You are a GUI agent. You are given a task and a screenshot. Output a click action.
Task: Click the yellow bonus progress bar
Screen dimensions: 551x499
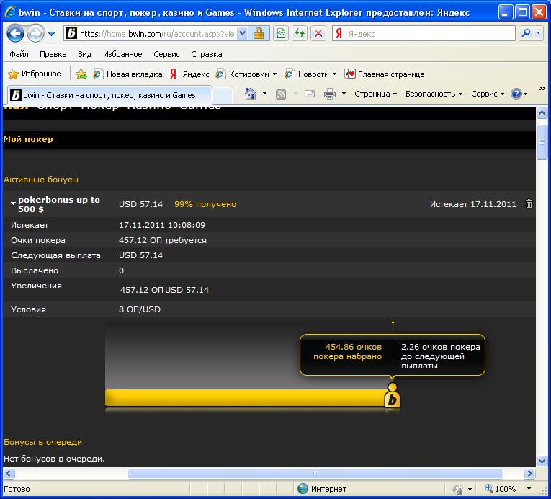pos(246,397)
